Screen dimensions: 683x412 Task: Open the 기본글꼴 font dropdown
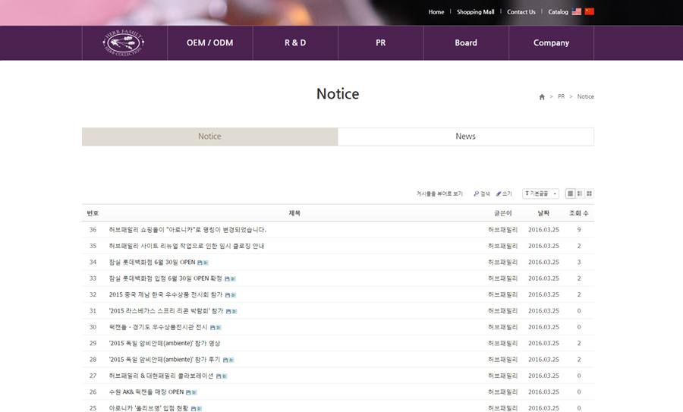[x=540, y=193]
